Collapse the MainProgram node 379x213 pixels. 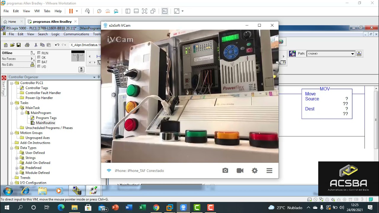(22, 113)
